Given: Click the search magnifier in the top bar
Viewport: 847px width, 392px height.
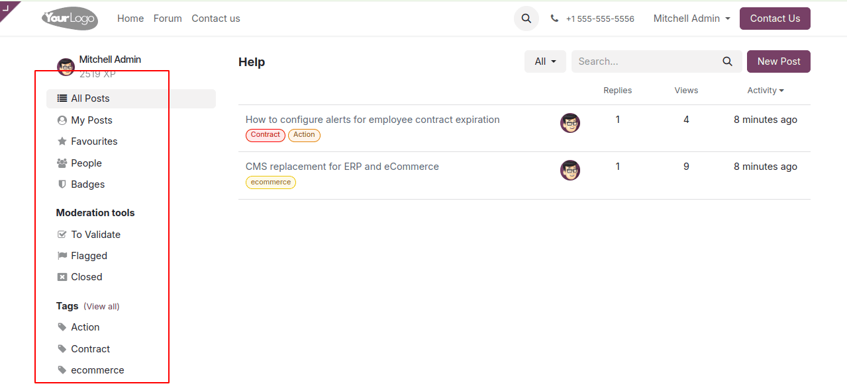Looking at the screenshot, I should coord(526,19).
